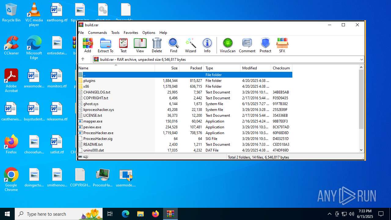Viewport: 391px width, 220px height.
Task: Run VirusScan on the archive
Action: pos(228,45)
